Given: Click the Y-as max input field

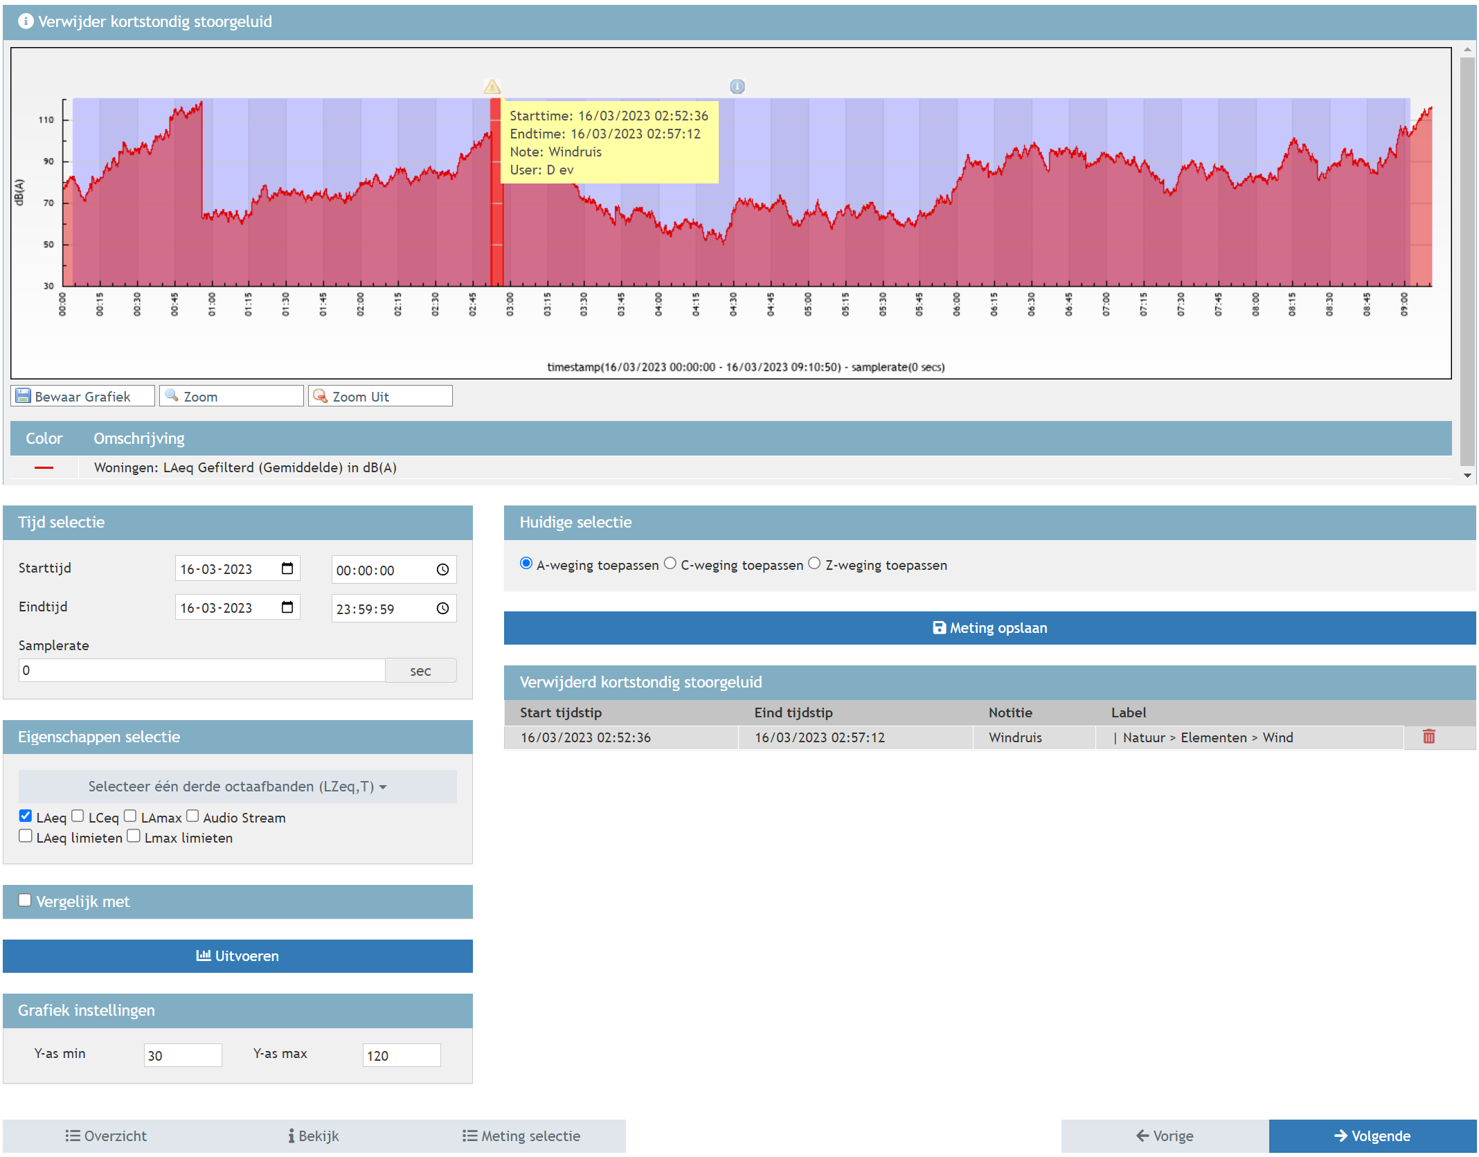Looking at the screenshot, I should pos(401,1055).
